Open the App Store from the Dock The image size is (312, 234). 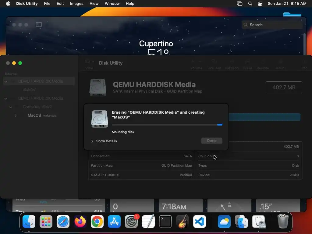coord(114,222)
